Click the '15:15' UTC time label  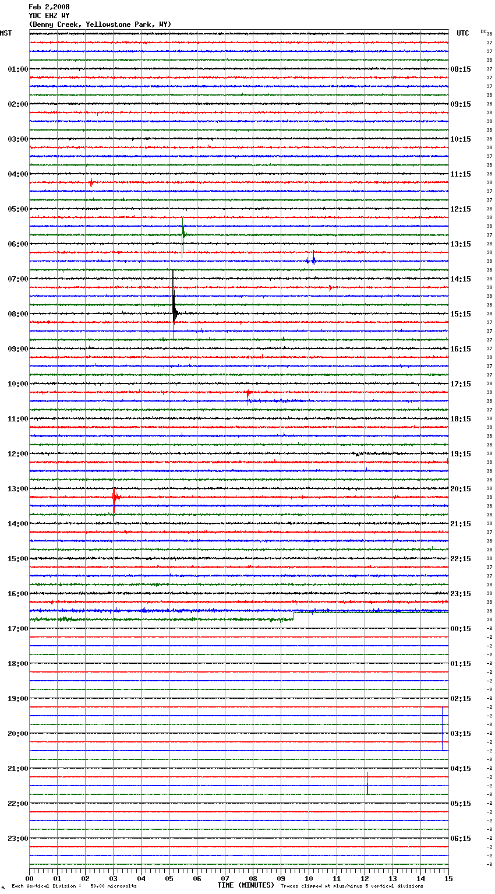coord(461,314)
